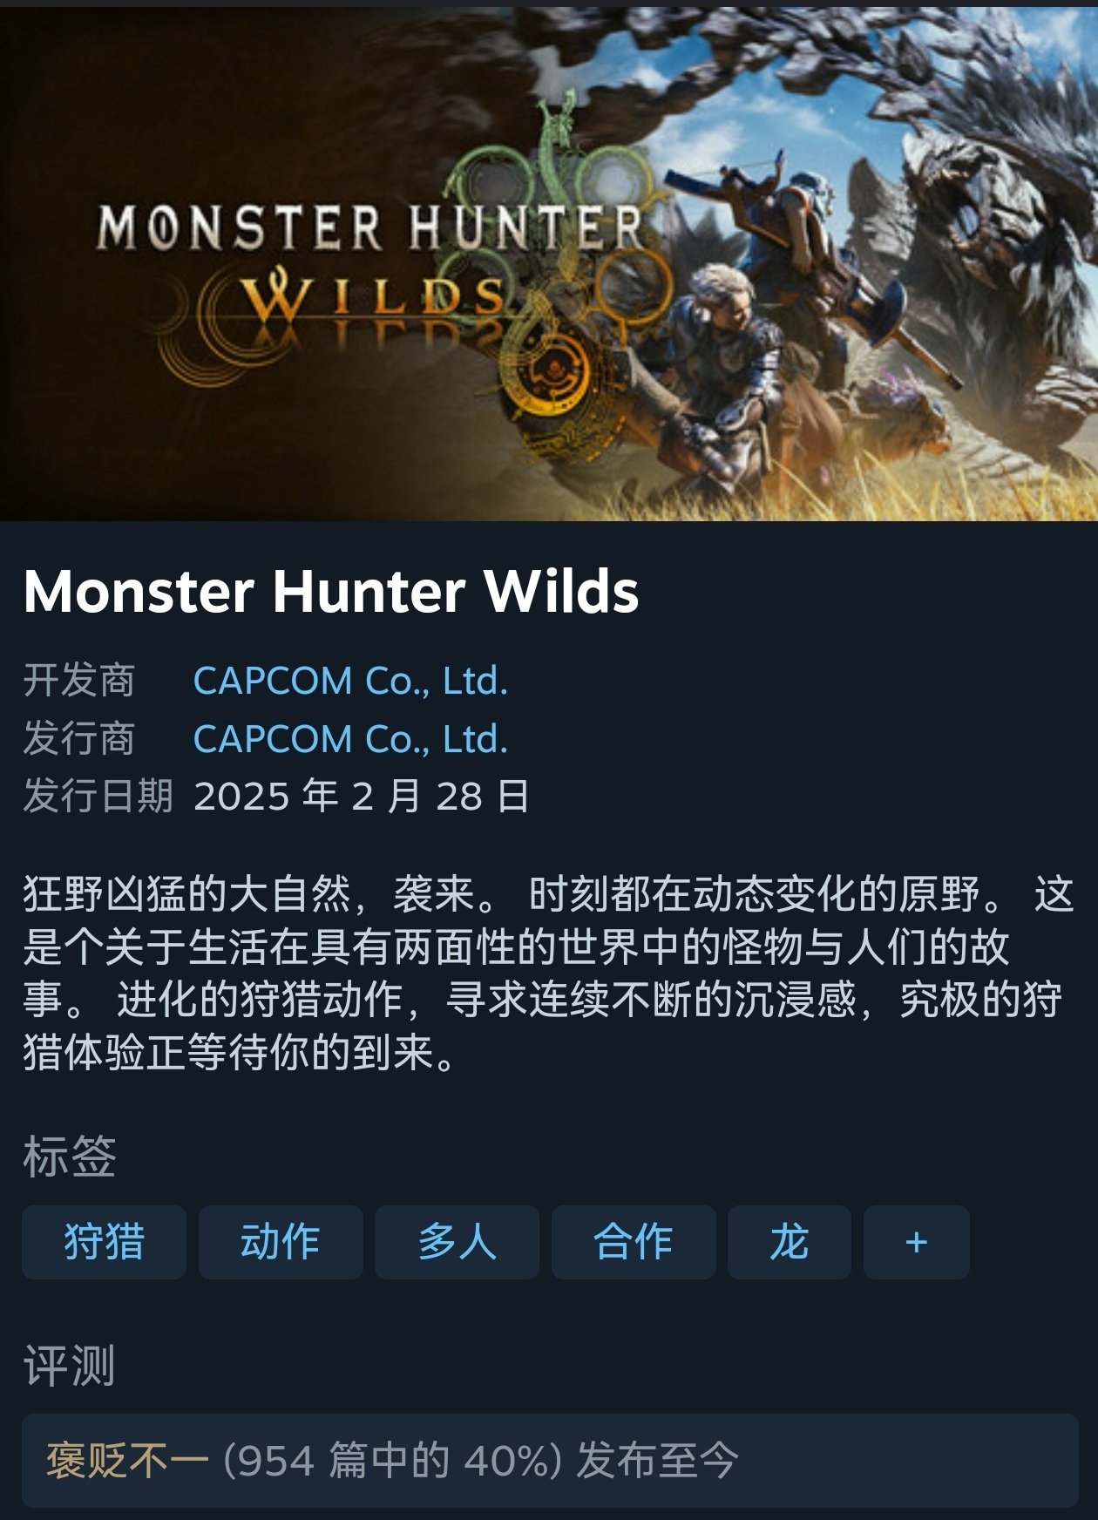Select the 龙 tag
The width and height of the screenshot is (1098, 1520).
coord(790,1242)
